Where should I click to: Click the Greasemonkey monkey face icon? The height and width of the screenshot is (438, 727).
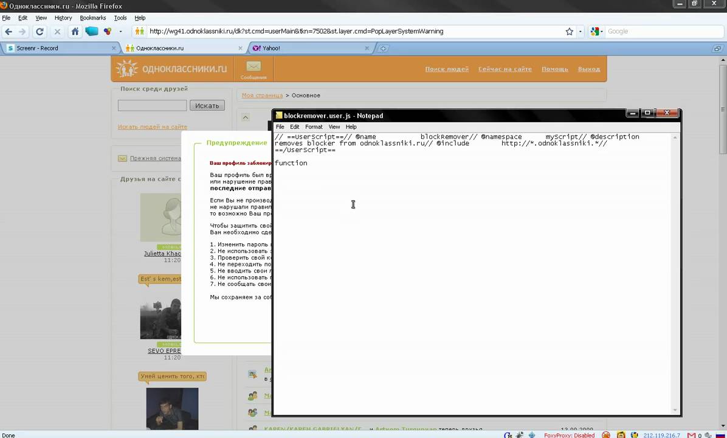coord(621,435)
